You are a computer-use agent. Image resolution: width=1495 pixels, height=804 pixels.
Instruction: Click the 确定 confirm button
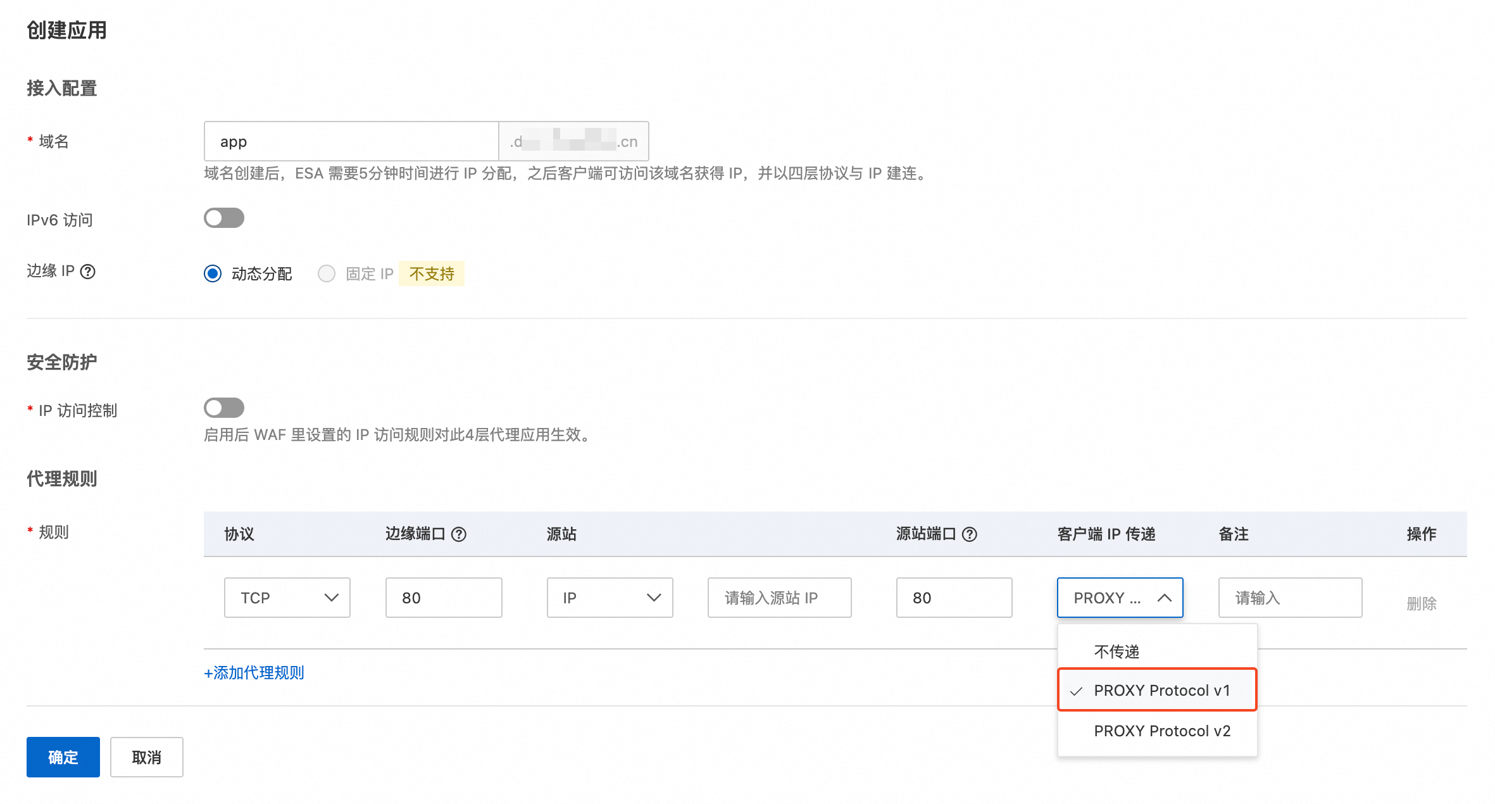point(63,757)
